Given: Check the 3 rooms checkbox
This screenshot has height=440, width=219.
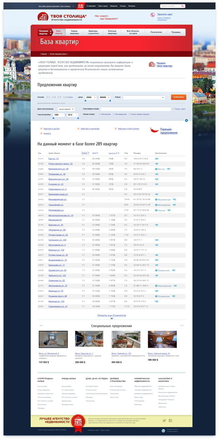Looking at the screenshot, I should click(58, 97).
